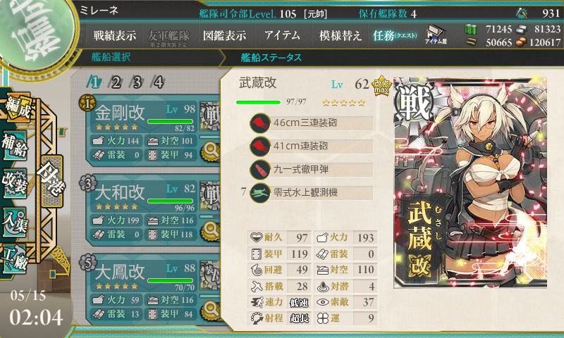Open 改装 remodel from side menu
The width and height of the screenshot is (564, 338).
click(15, 182)
